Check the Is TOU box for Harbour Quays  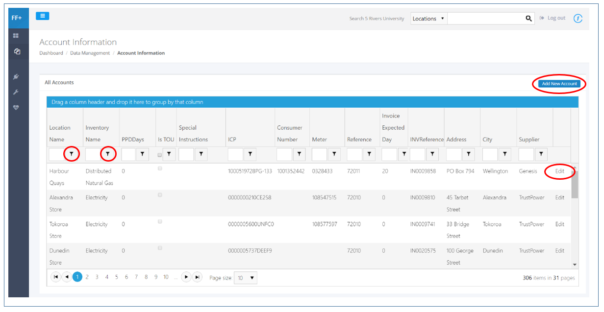coord(159,168)
